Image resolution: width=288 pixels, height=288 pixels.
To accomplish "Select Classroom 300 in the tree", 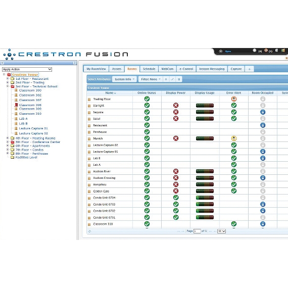I will pos(30,90).
